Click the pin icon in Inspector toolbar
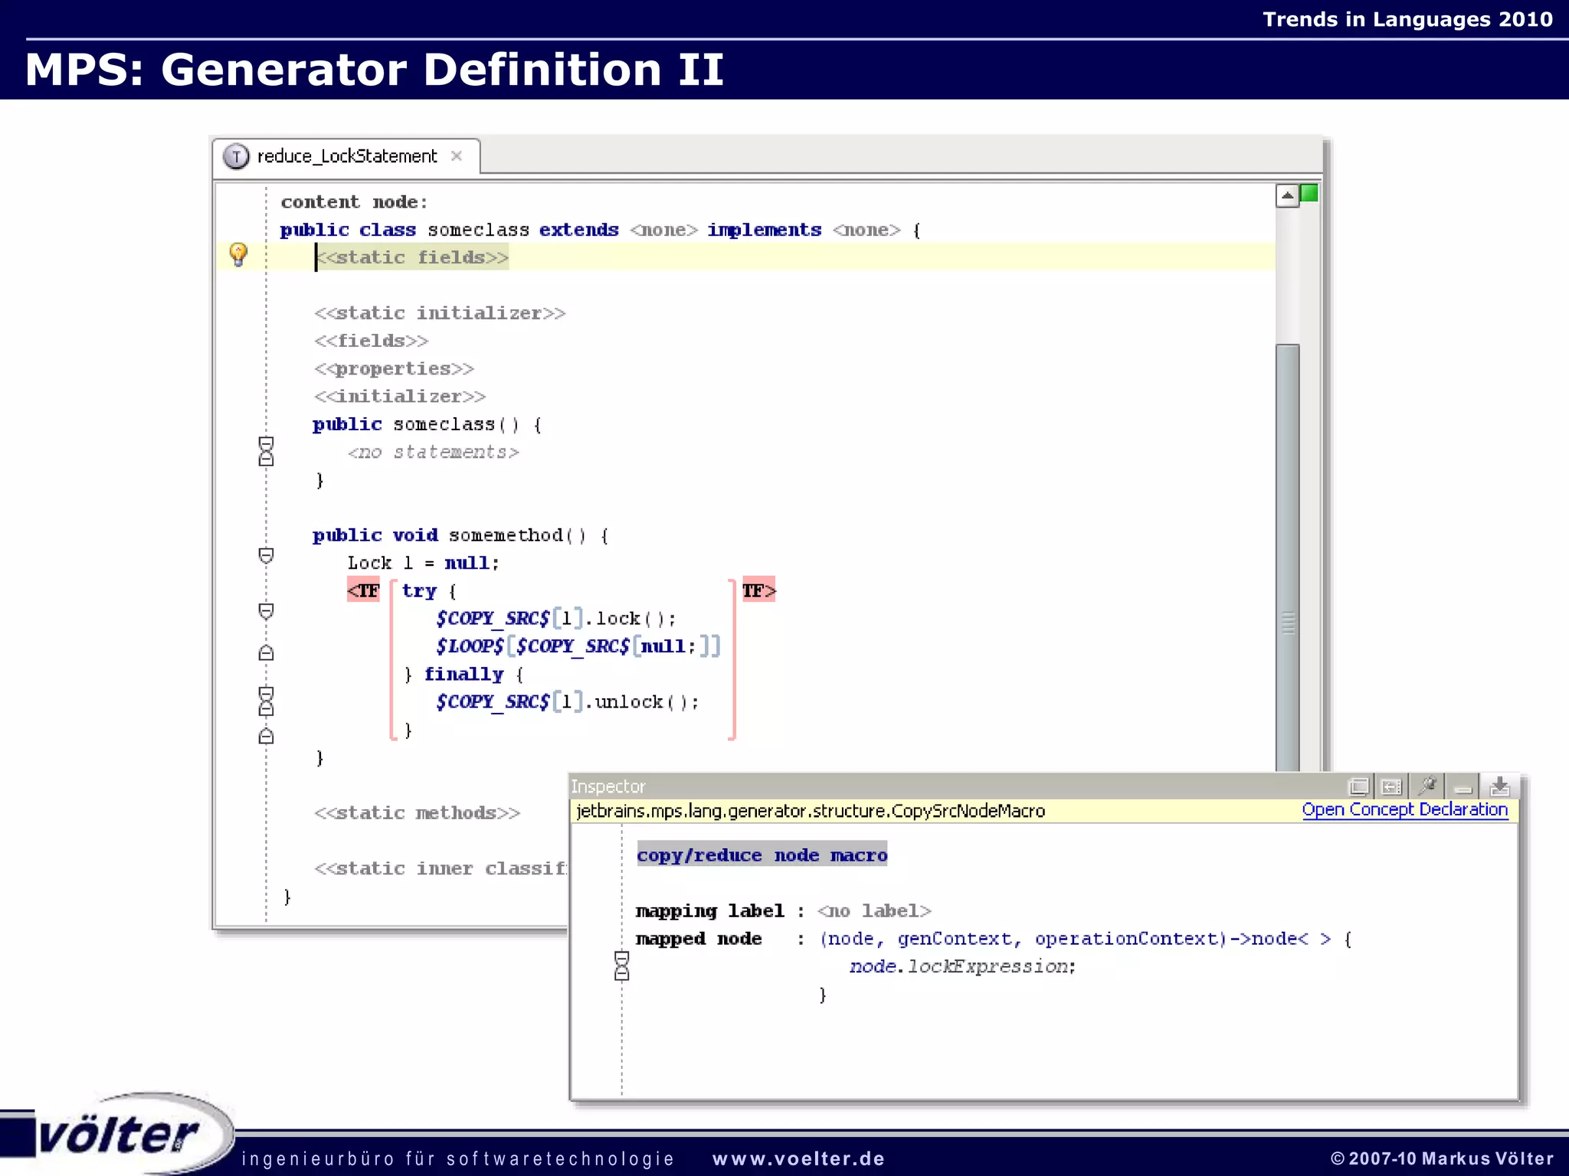Image resolution: width=1569 pixels, height=1176 pixels. (1427, 786)
